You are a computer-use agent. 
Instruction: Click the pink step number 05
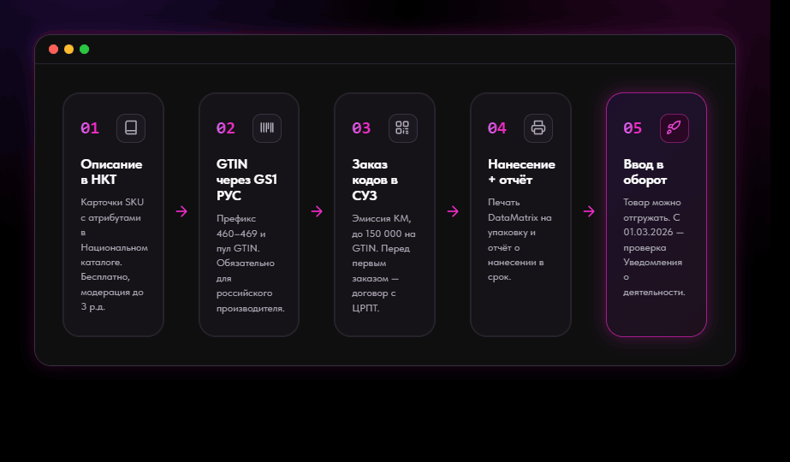[633, 128]
